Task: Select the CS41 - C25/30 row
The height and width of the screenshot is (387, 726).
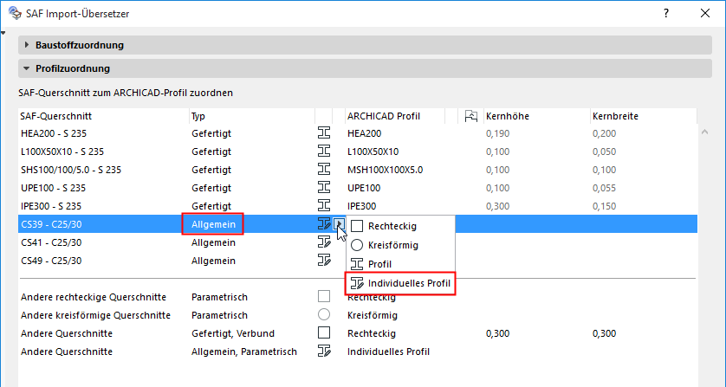Action: (358, 242)
